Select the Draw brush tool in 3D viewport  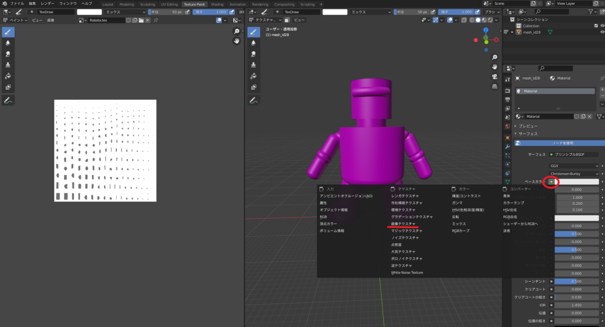(253, 32)
